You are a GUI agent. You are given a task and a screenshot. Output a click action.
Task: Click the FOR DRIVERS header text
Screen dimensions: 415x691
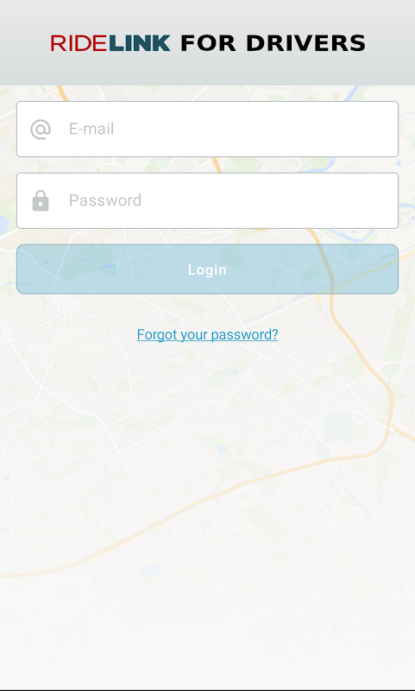273,43
